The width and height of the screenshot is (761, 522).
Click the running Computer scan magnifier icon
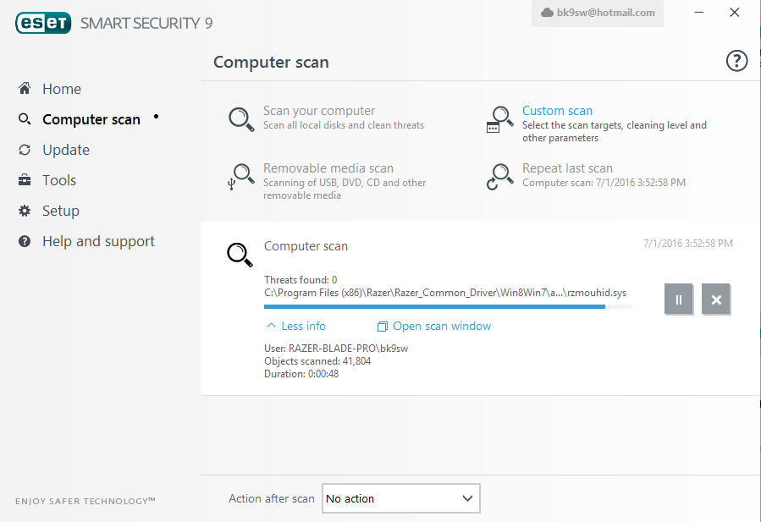click(x=240, y=255)
